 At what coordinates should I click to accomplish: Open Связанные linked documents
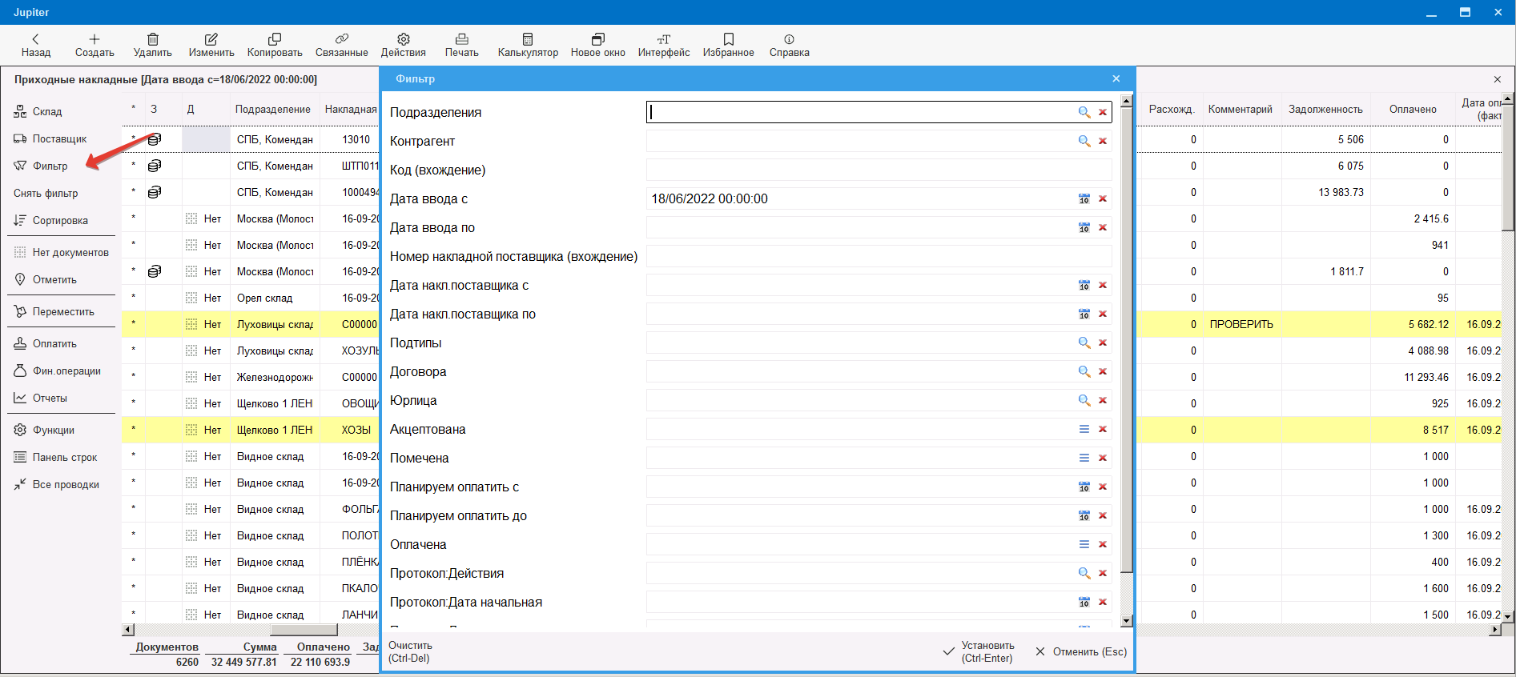[342, 46]
